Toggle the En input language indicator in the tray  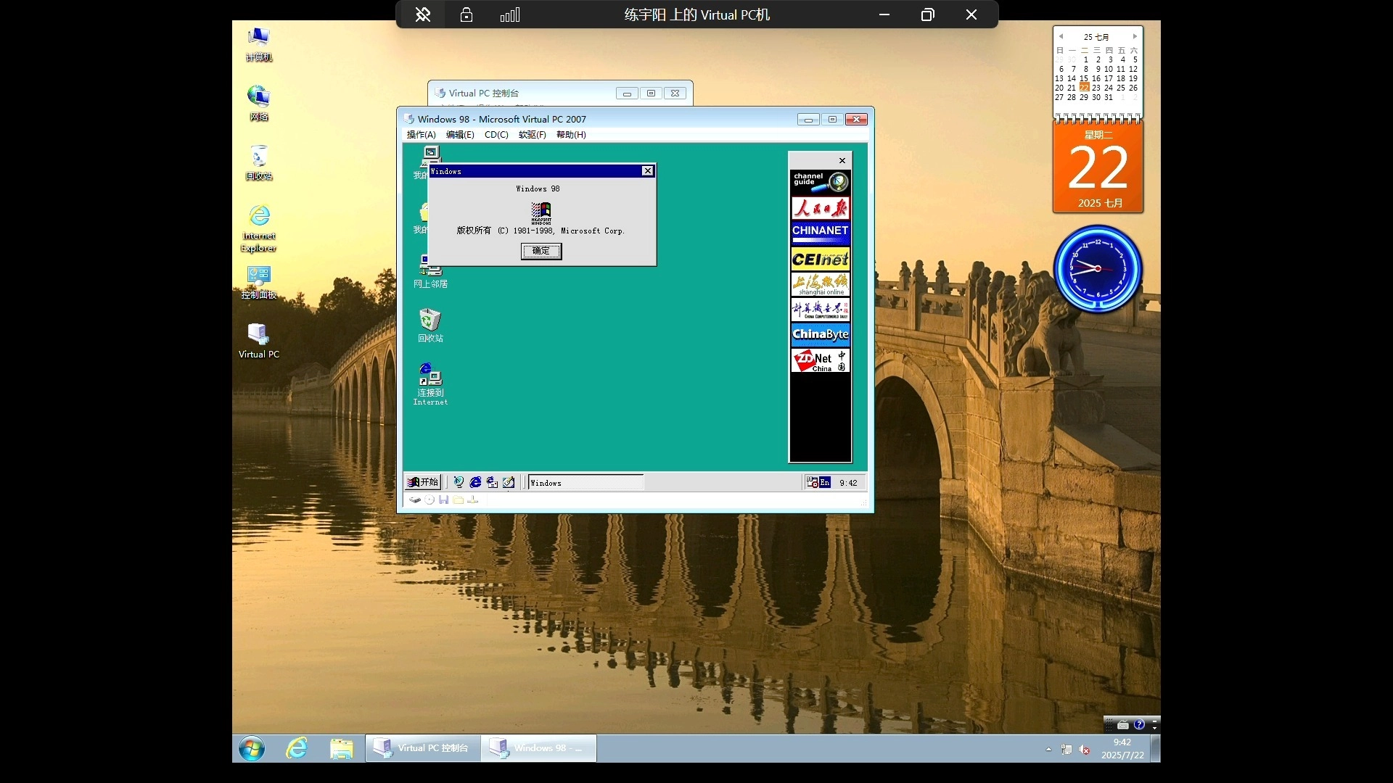[825, 483]
